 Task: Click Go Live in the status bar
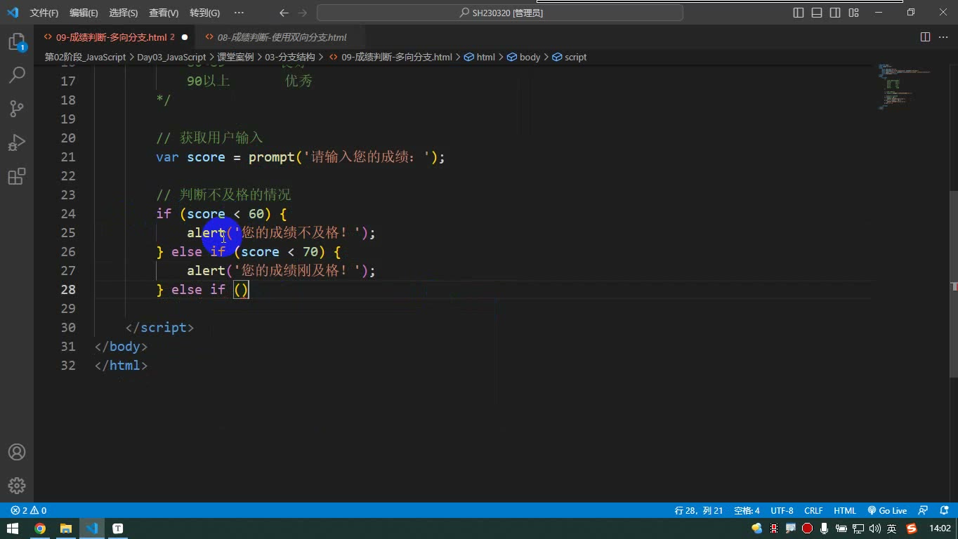coord(887,511)
